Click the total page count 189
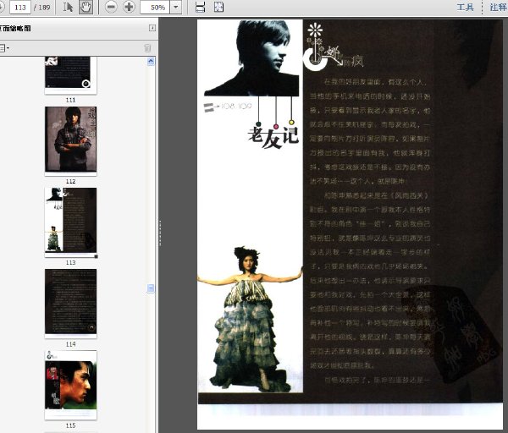 pyautogui.click(x=44, y=7)
